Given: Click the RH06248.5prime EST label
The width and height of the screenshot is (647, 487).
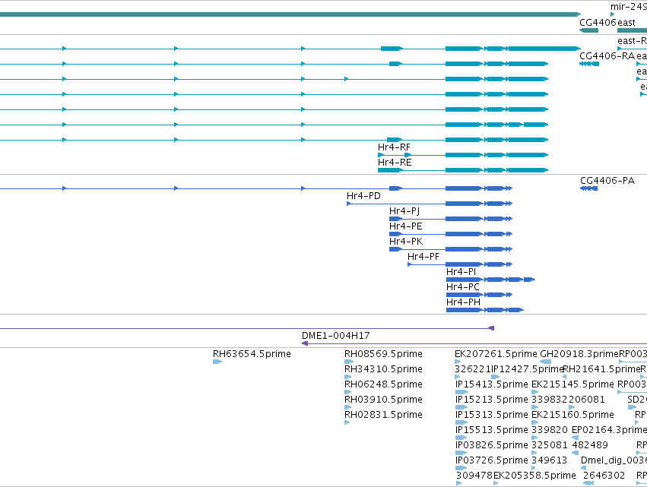Looking at the screenshot, I should (383, 384).
